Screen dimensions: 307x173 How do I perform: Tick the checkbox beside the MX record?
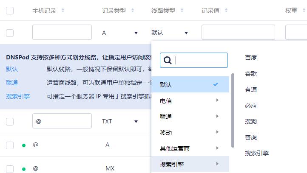[x=10, y=169]
